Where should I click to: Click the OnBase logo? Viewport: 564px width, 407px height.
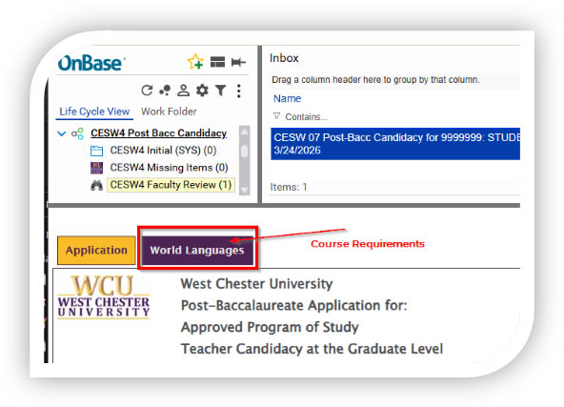pyautogui.click(x=91, y=63)
